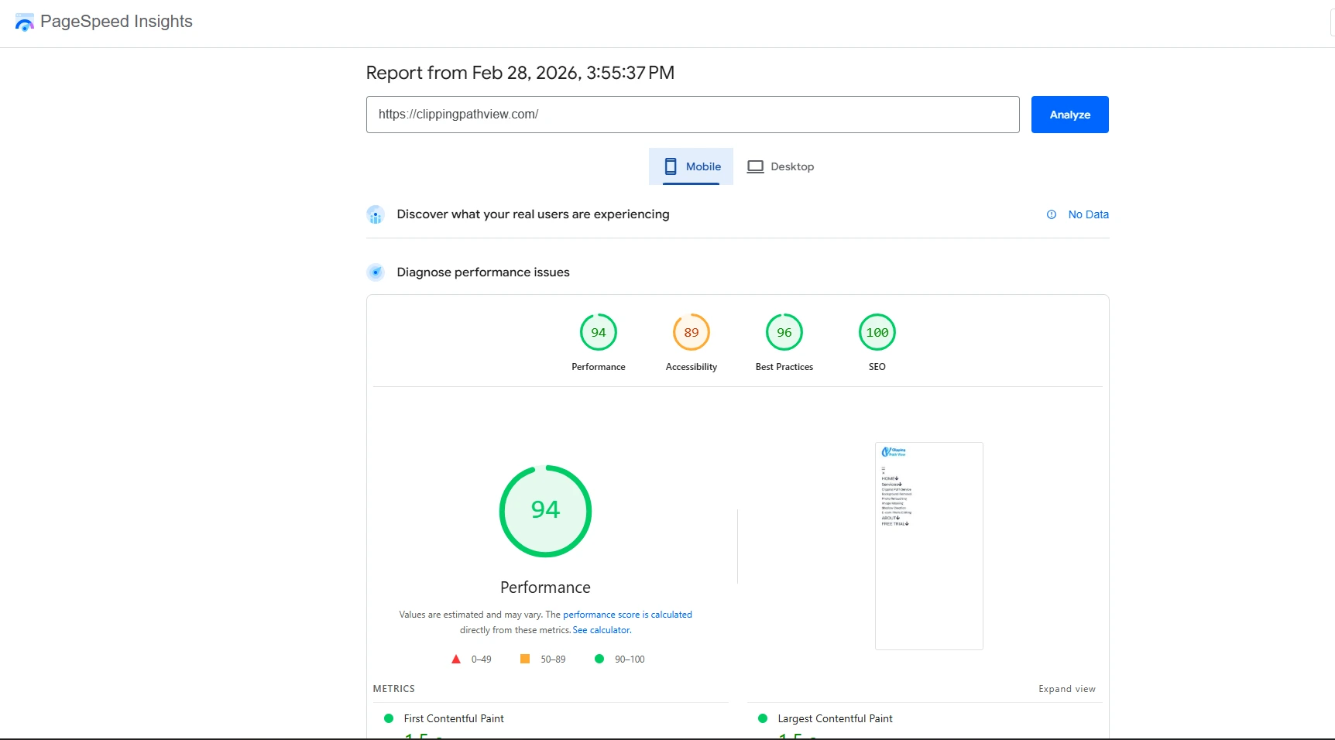Click the PageSpeed Insights logo icon
The image size is (1335, 740).
25,22
